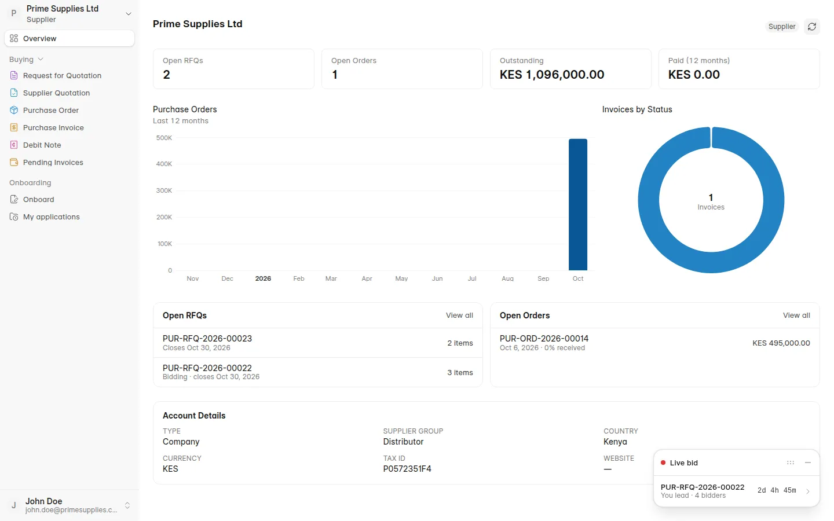
Task: Show Pending Invoices
Action: pyautogui.click(x=69, y=162)
